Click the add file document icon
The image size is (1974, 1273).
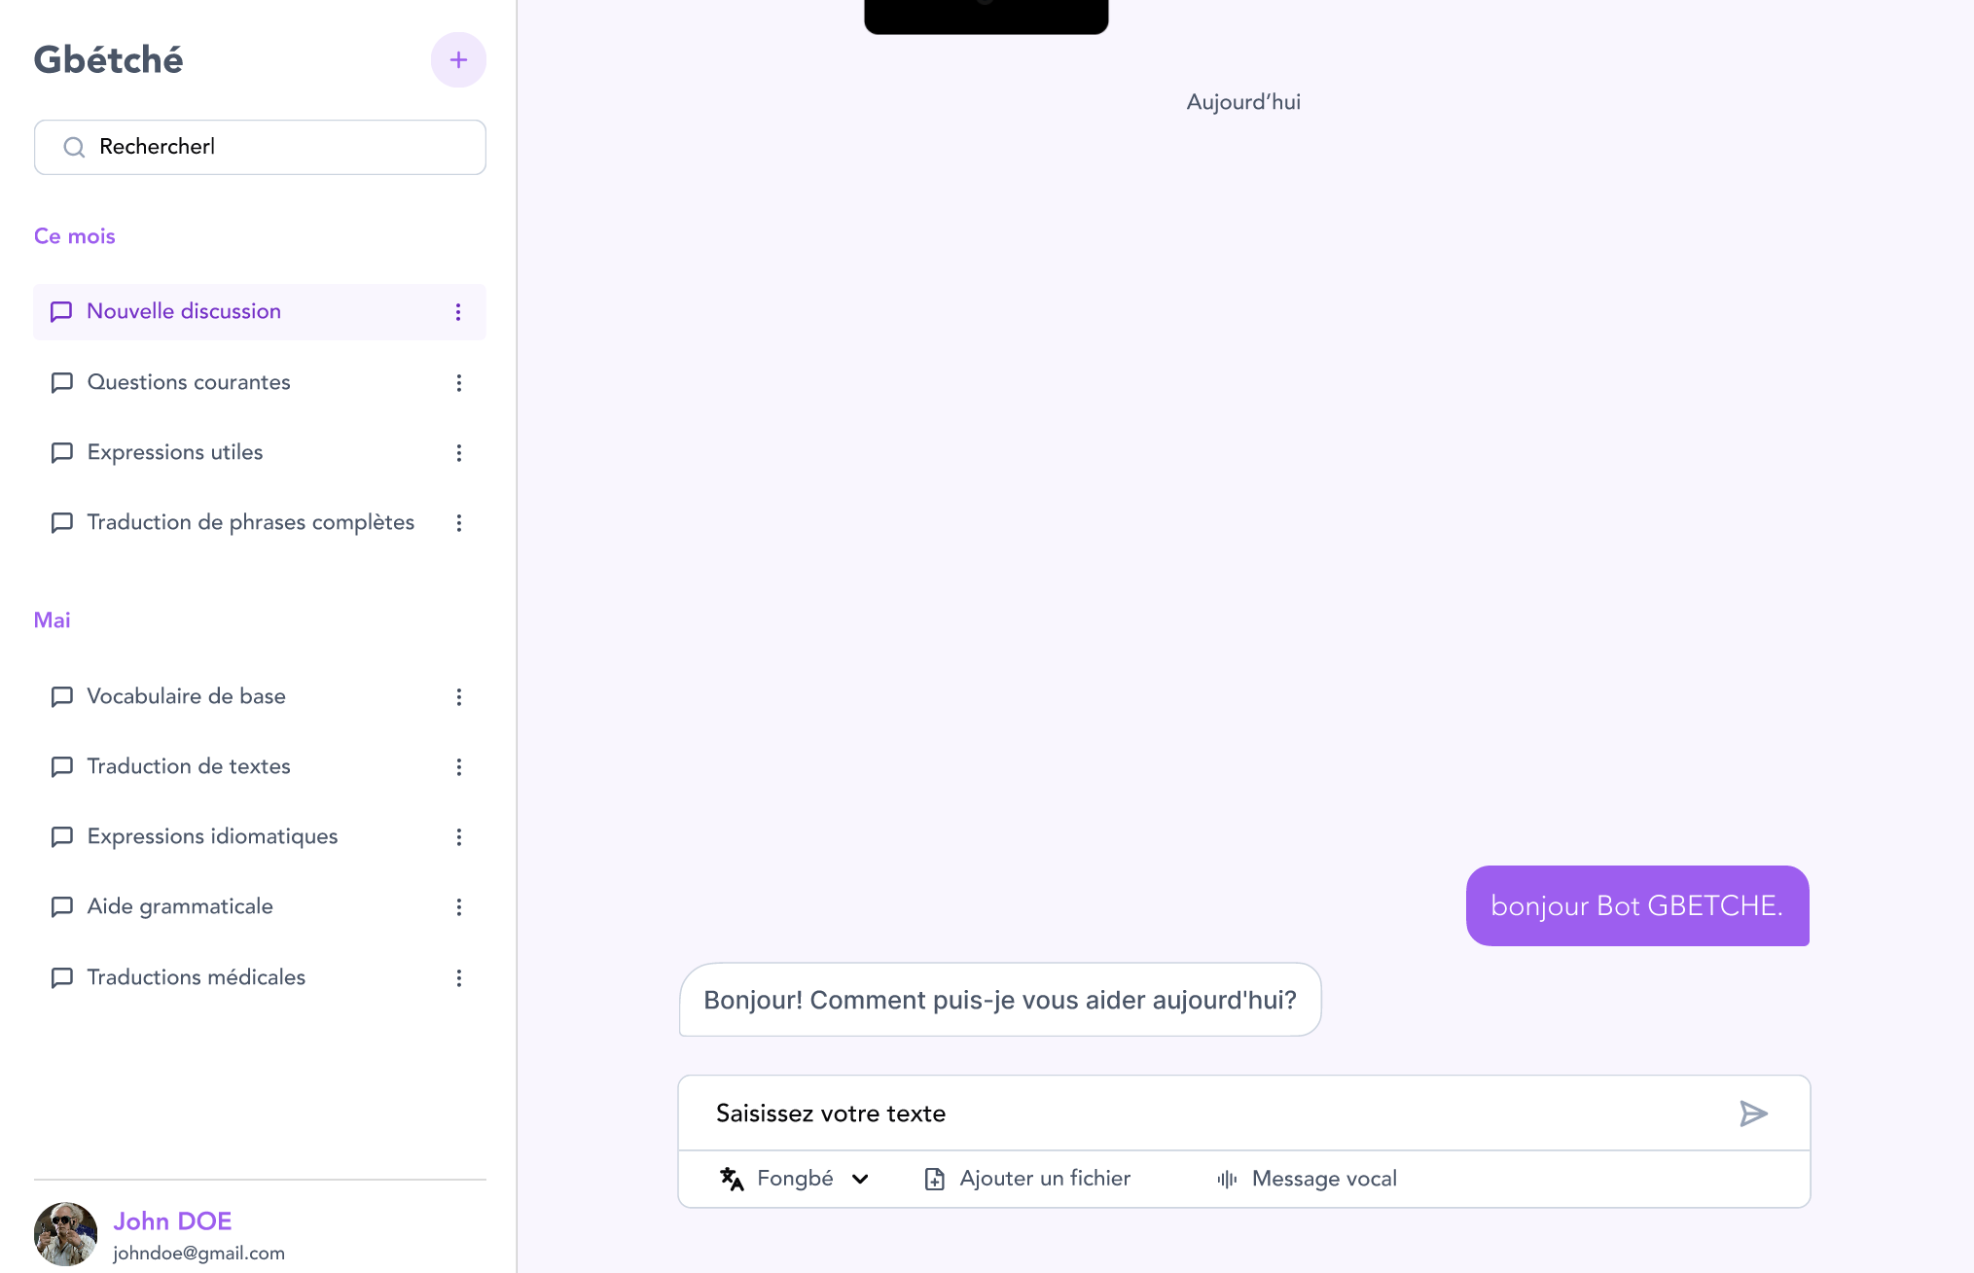point(934,1179)
